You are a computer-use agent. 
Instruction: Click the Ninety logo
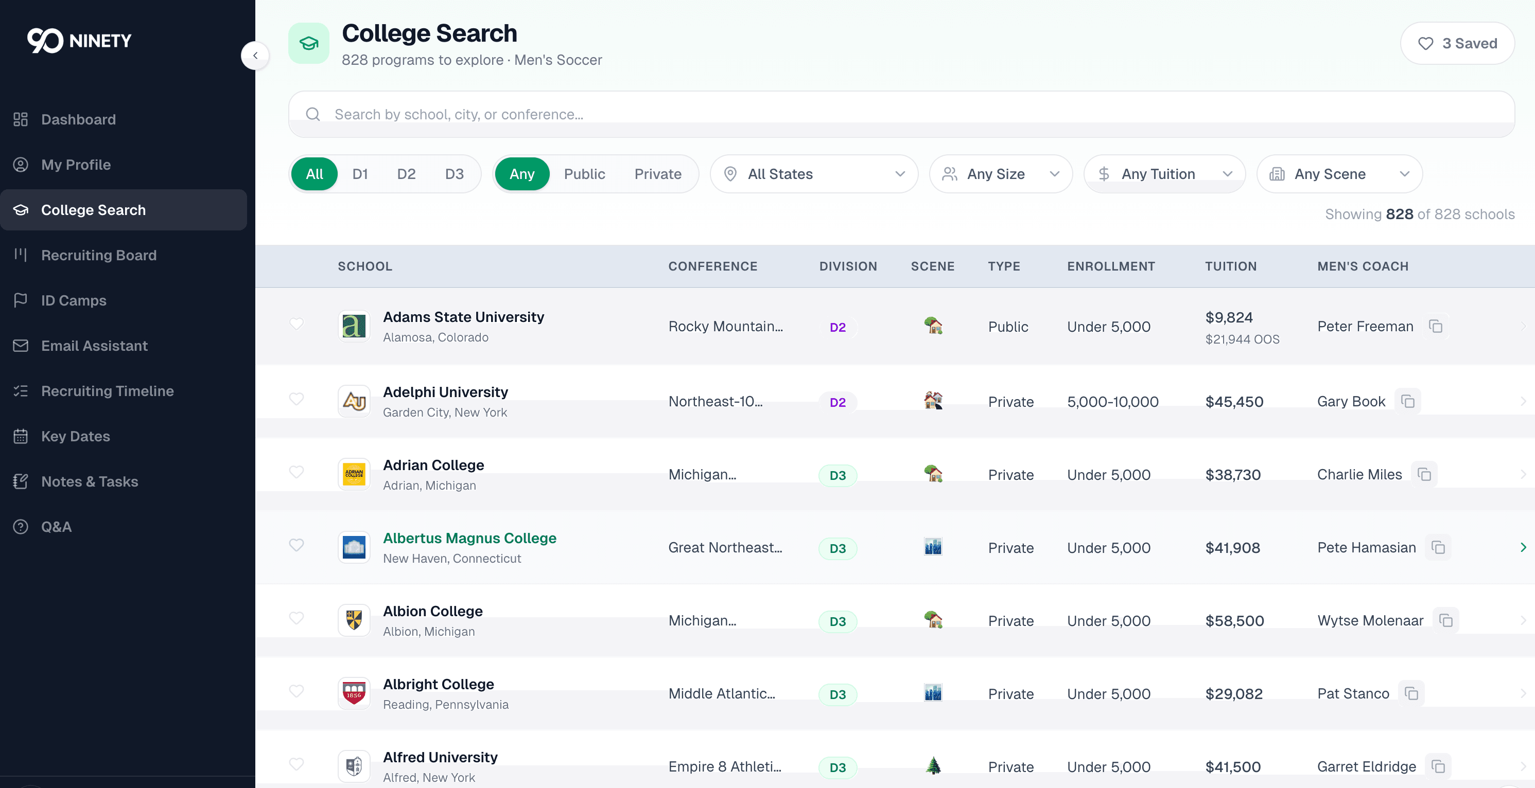click(x=79, y=41)
